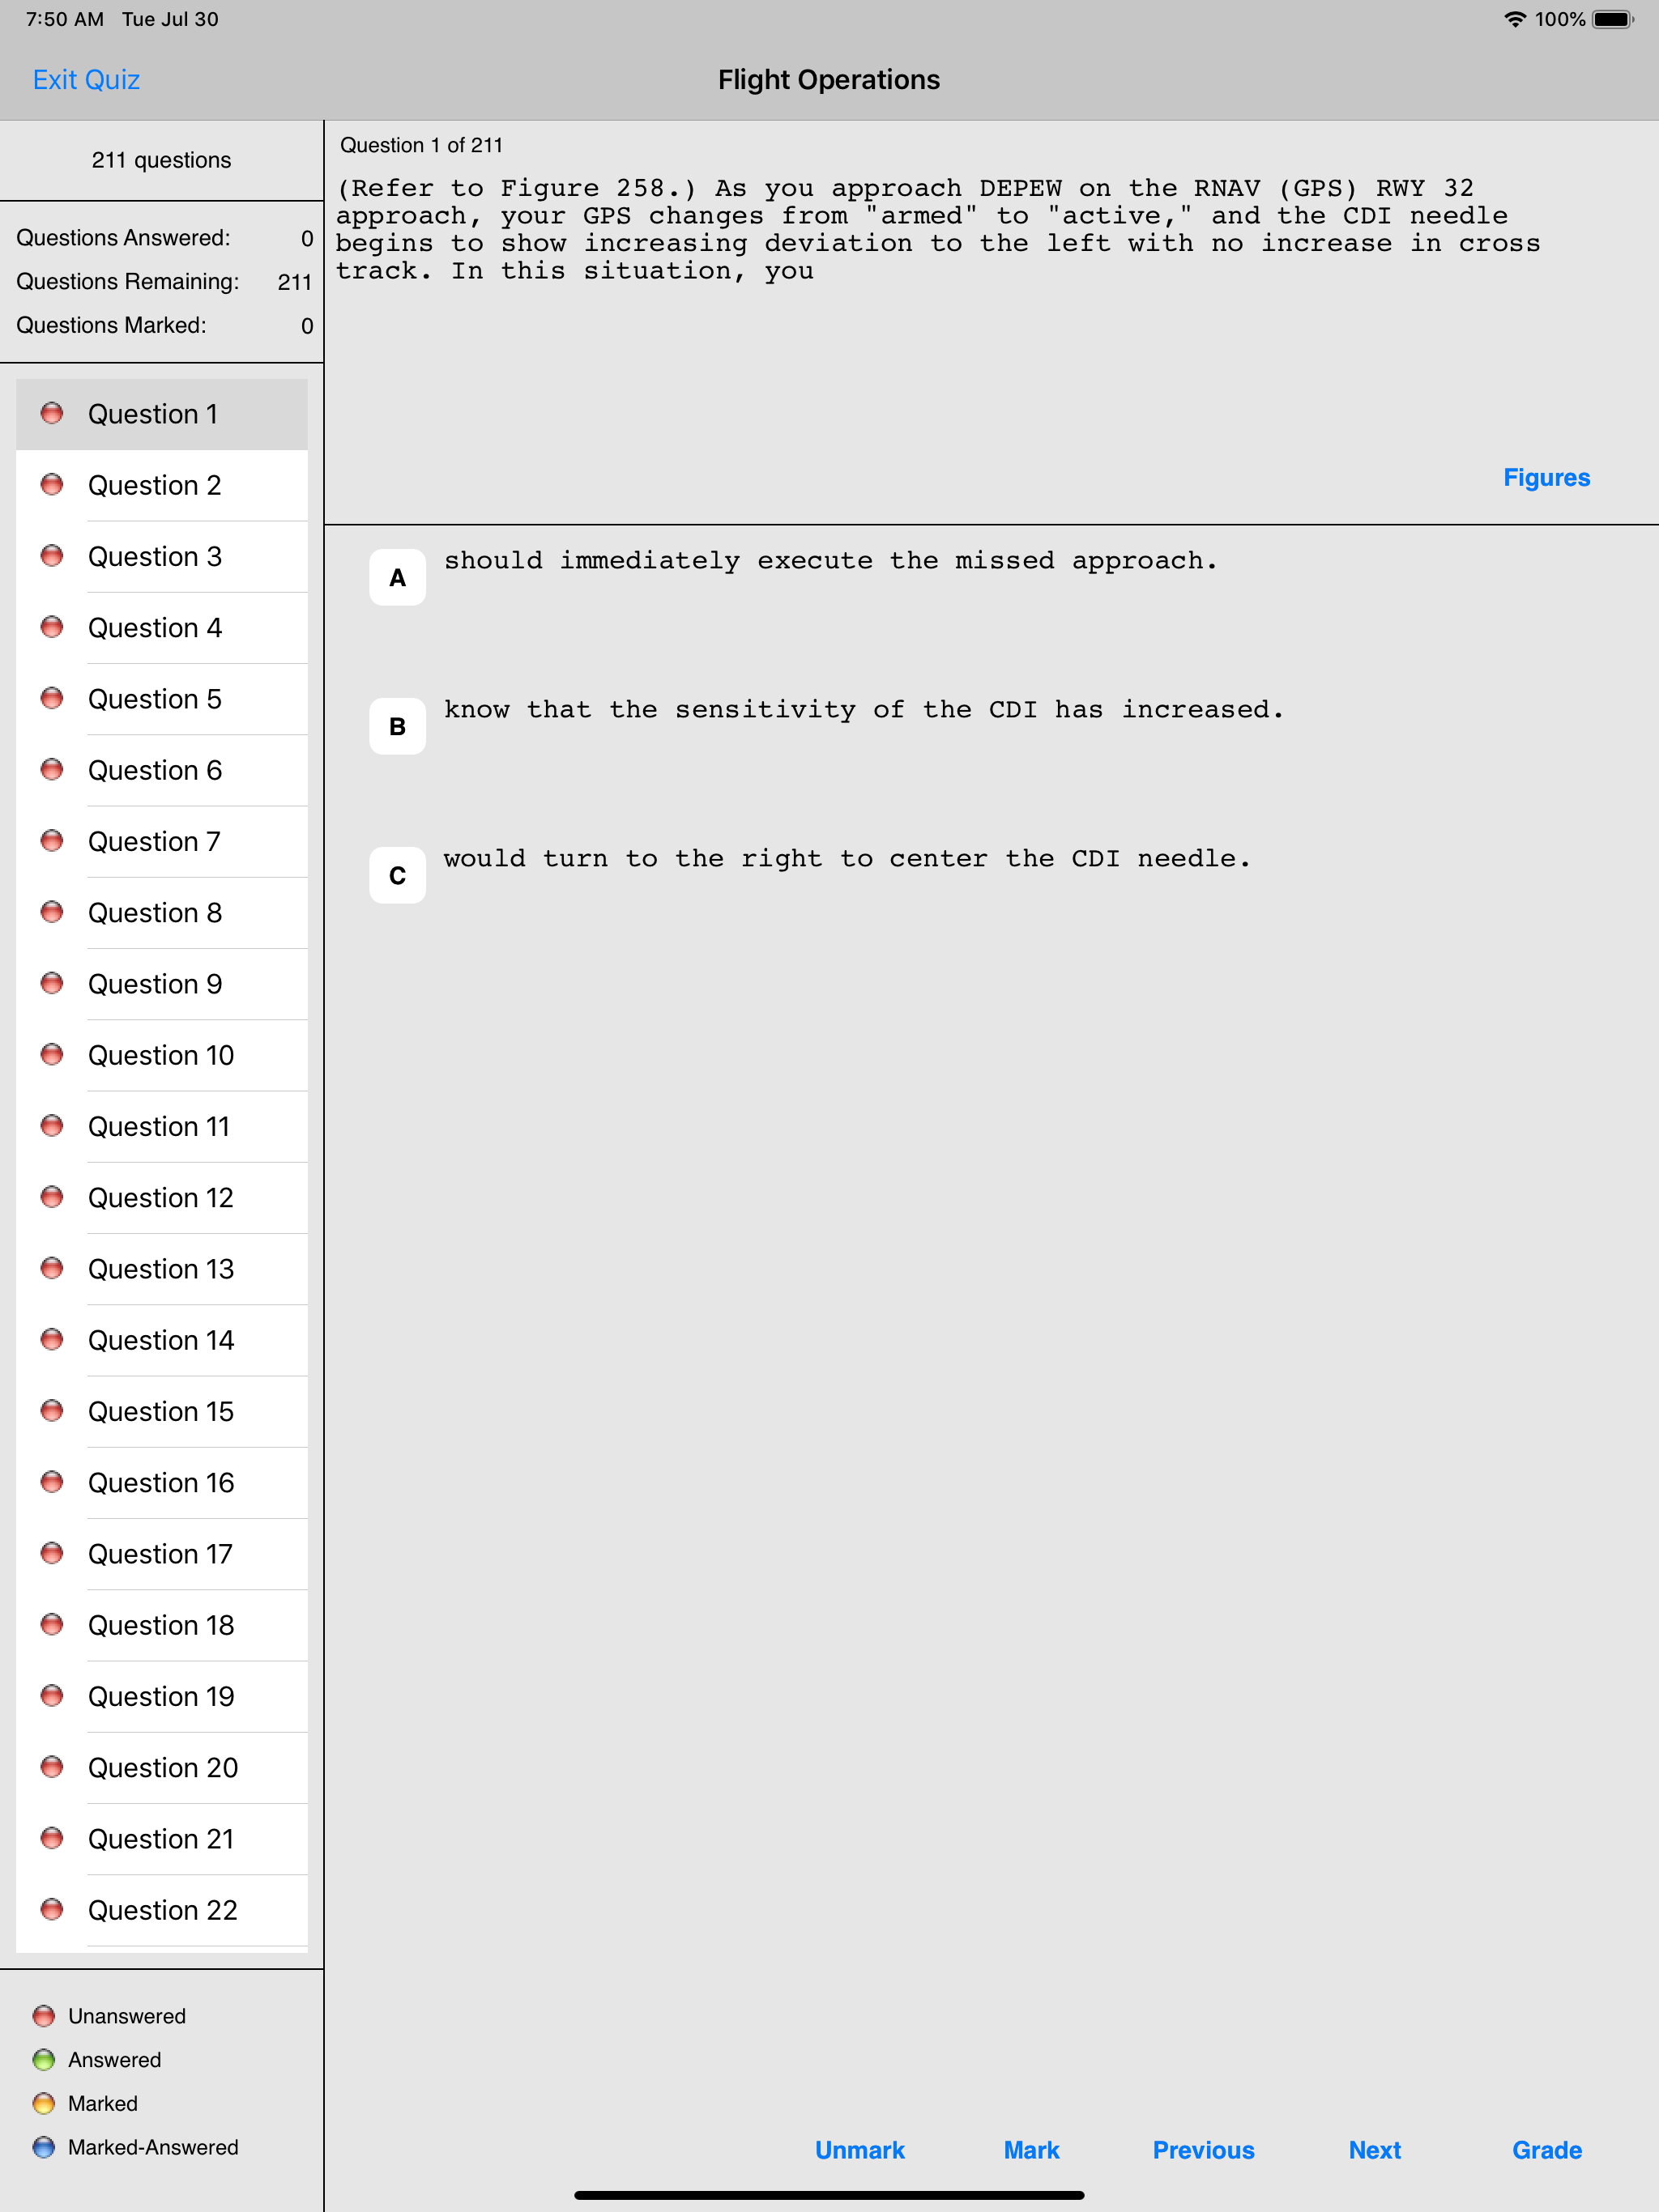
Task: Click red status dot for Question 21
Action: coord(52,1838)
